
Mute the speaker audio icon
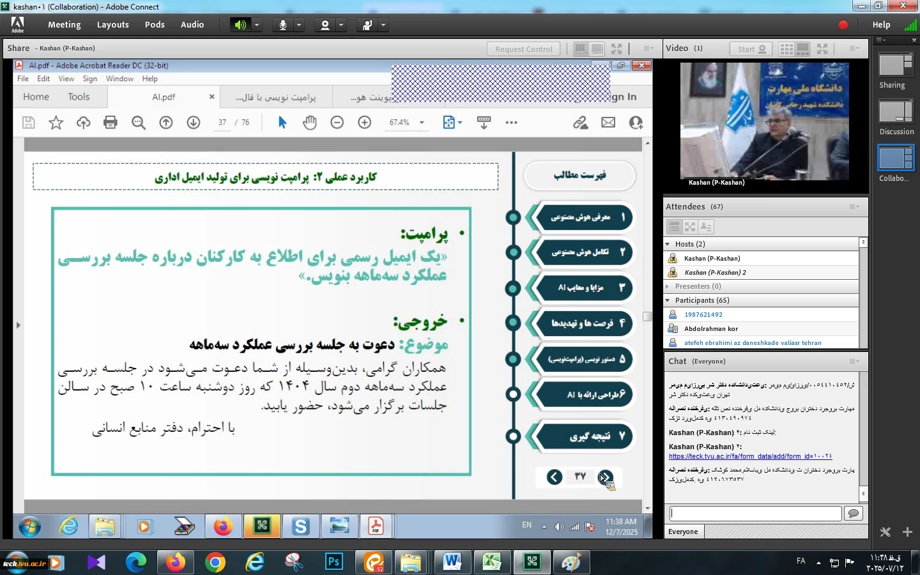[x=240, y=25]
